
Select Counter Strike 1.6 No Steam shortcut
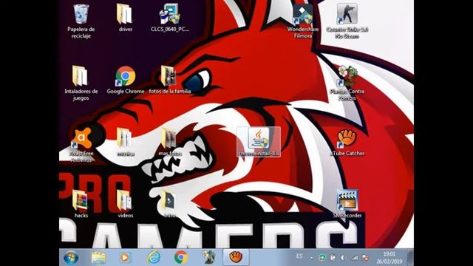coord(347,21)
